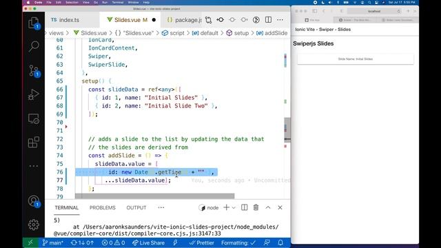Open the Apple menu
This screenshot has width=441, height=248.
click(28, 2)
